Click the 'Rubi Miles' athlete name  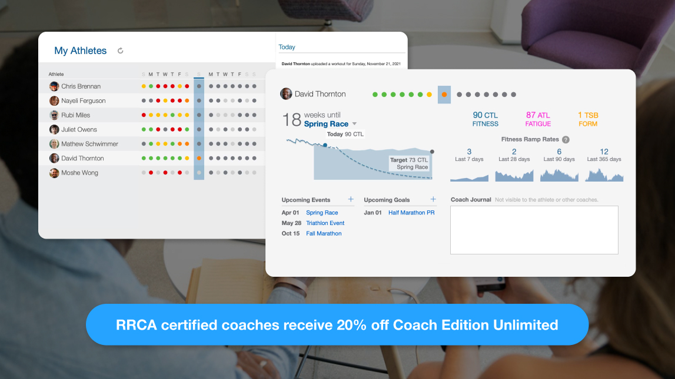coord(76,115)
